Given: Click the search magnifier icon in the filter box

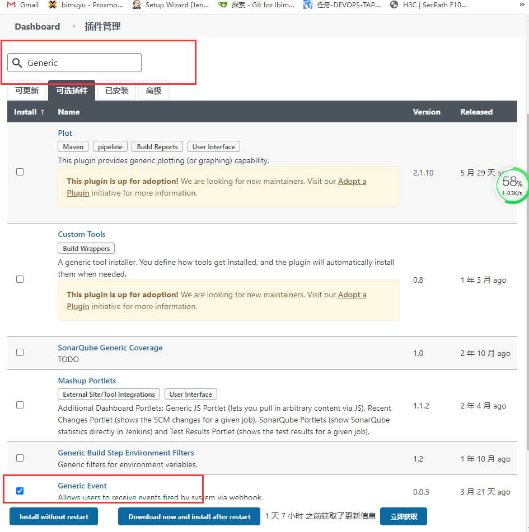Looking at the screenshot, I should (17, 62).
